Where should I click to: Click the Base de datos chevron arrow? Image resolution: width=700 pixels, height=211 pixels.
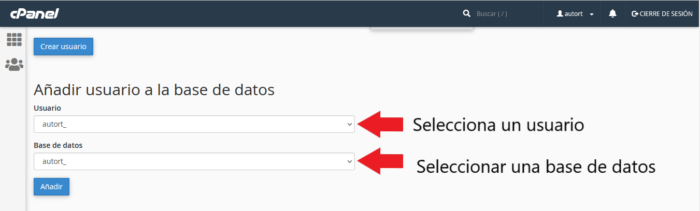tap(349, 161)
